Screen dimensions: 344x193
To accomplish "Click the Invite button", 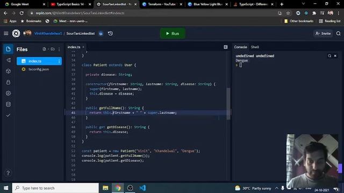I will tap(323, 33).
